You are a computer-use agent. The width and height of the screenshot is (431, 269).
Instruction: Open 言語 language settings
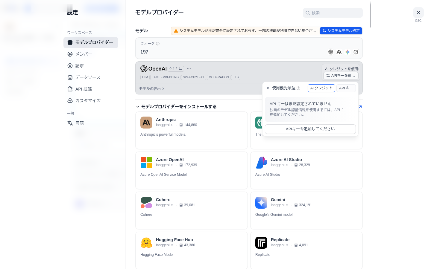(x=91, y=123)
